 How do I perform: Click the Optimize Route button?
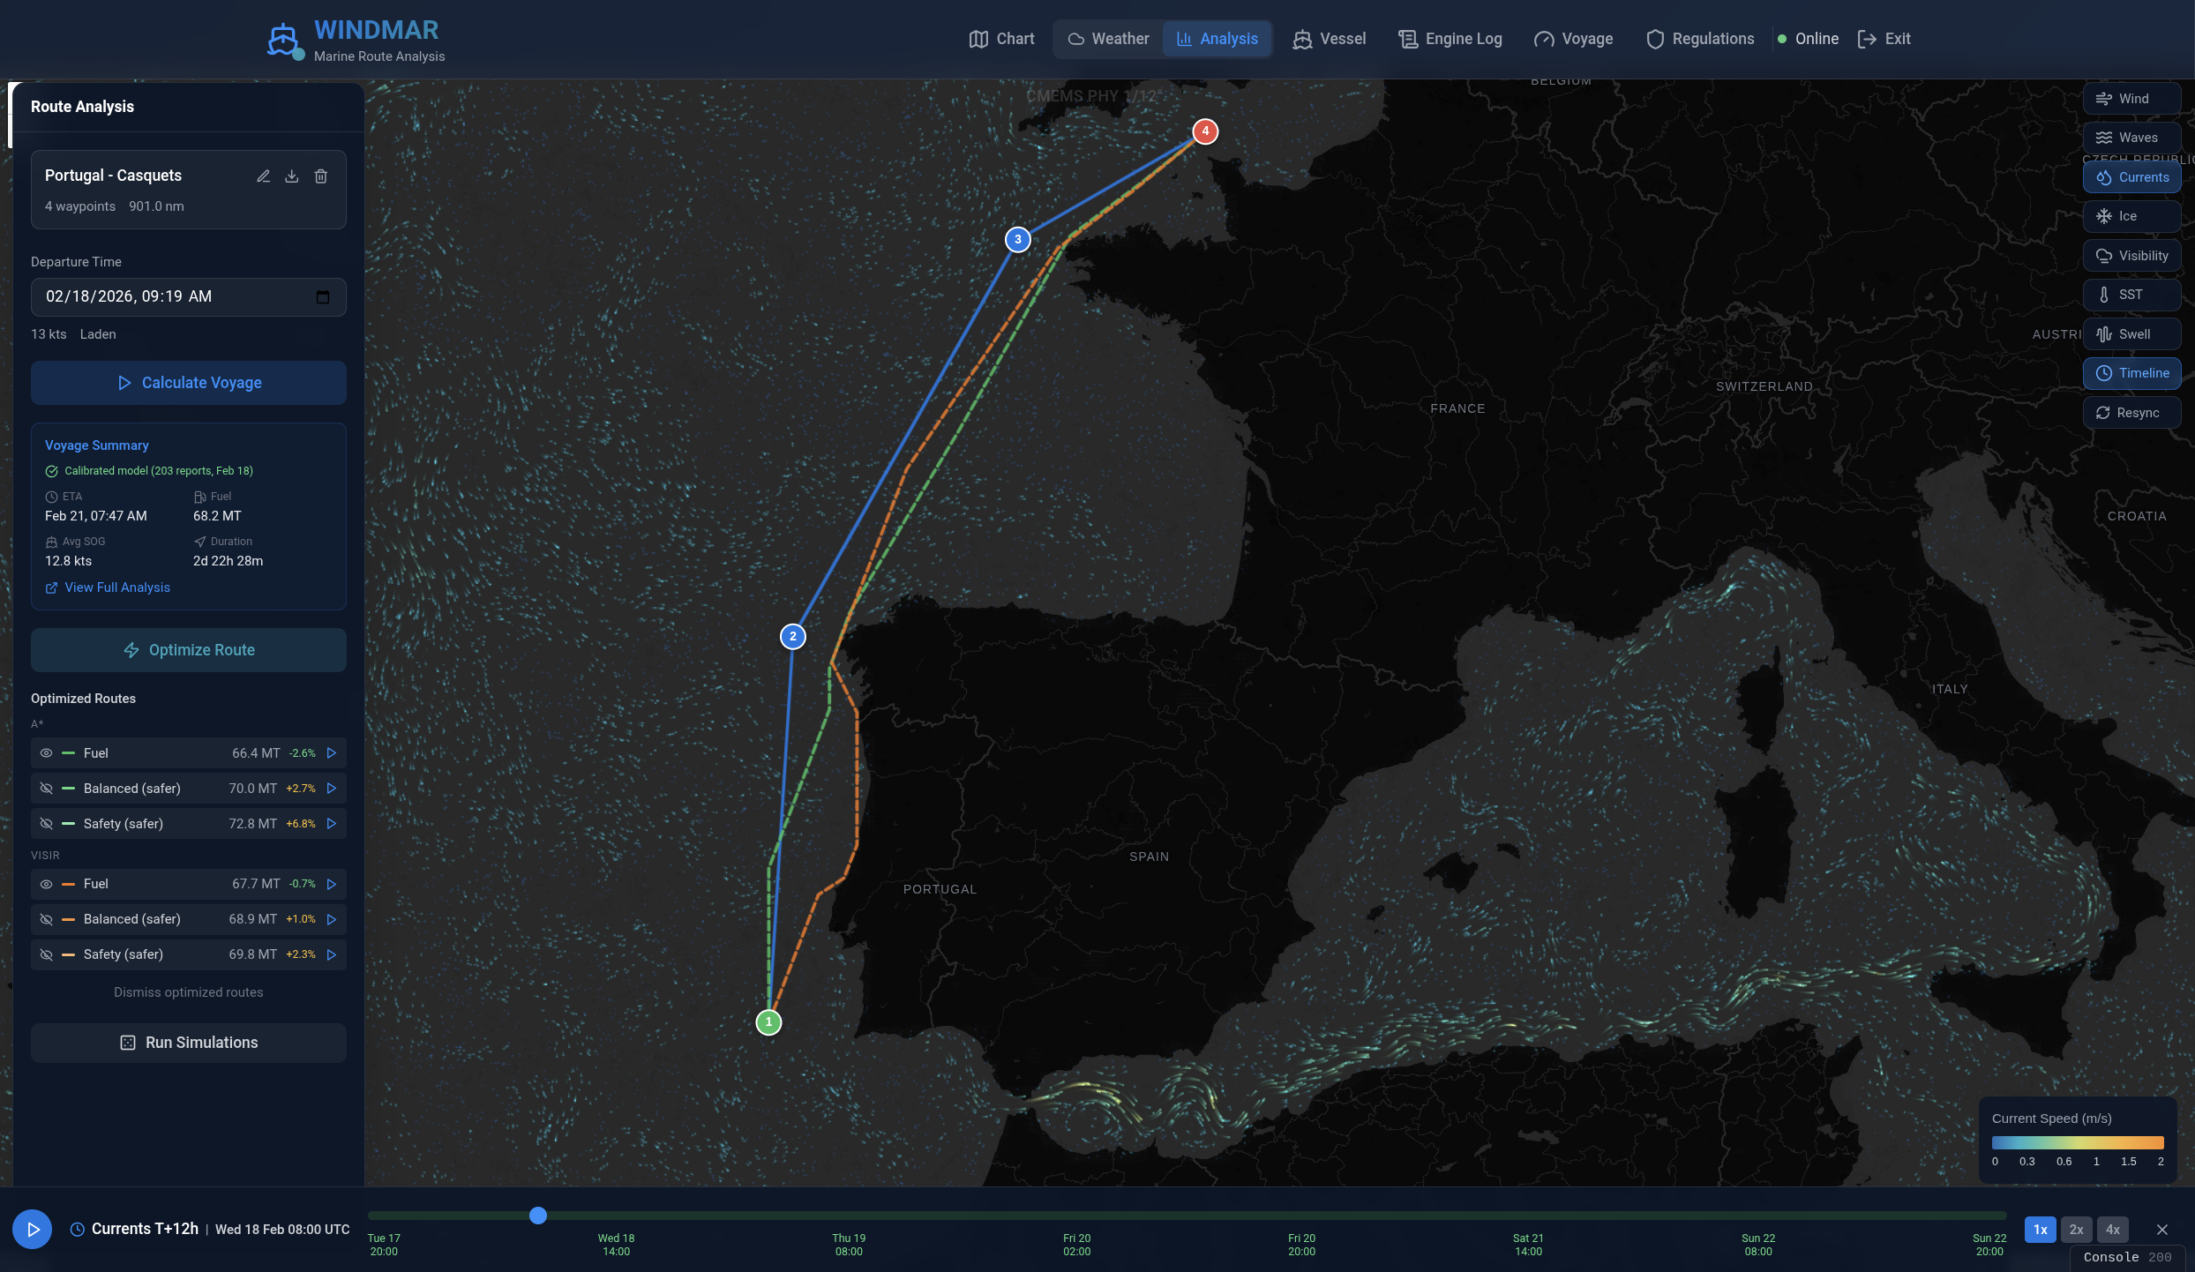[189, 650]
